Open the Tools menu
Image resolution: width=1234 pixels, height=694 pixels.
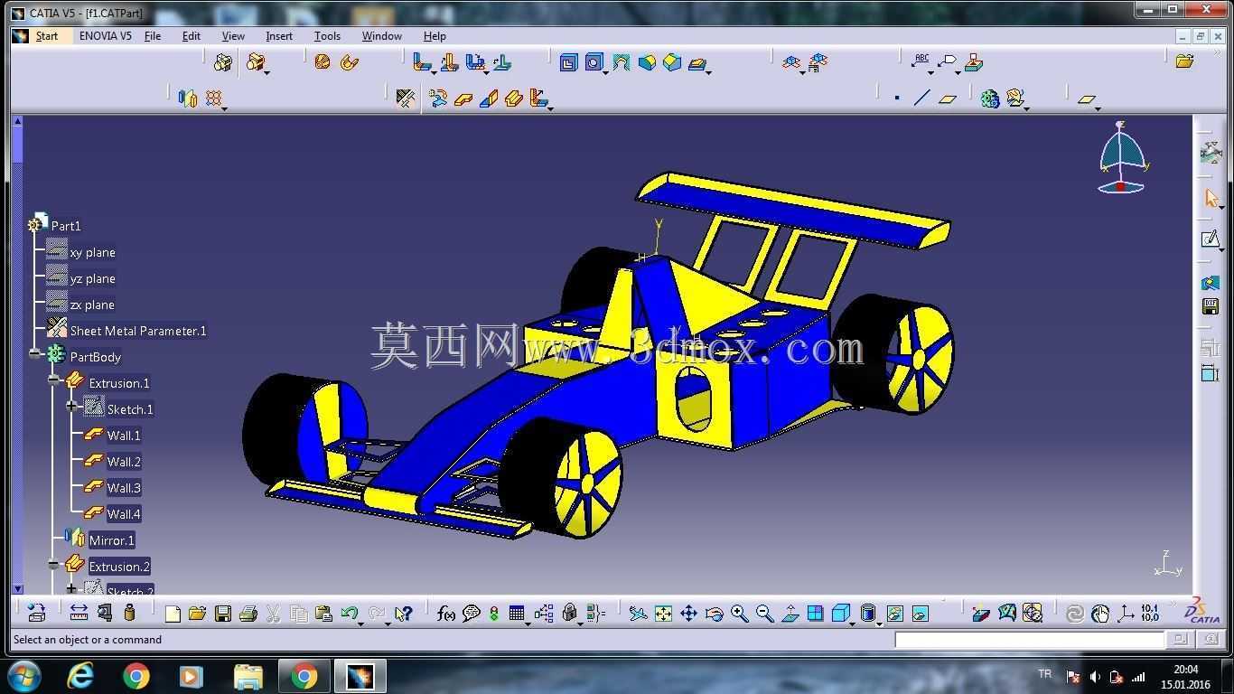point(327,36)
